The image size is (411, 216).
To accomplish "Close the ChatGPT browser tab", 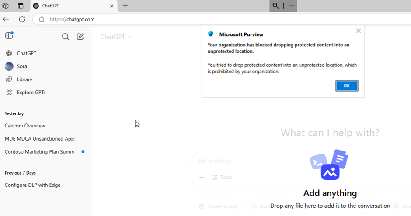I will [x=111, y=6].
